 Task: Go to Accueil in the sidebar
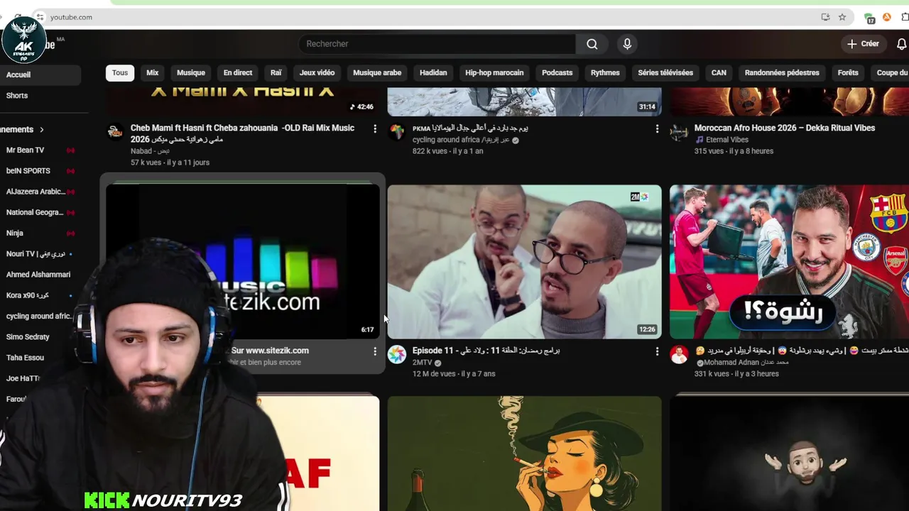39,75
